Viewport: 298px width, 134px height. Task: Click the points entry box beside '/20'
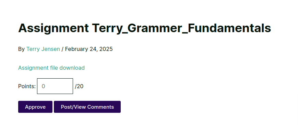click(55, 86)
